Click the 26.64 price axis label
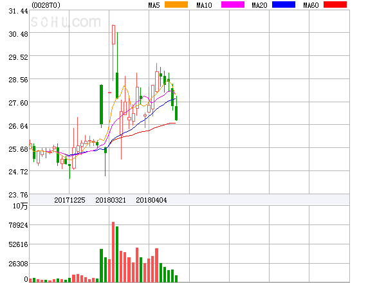 (18, 126)
